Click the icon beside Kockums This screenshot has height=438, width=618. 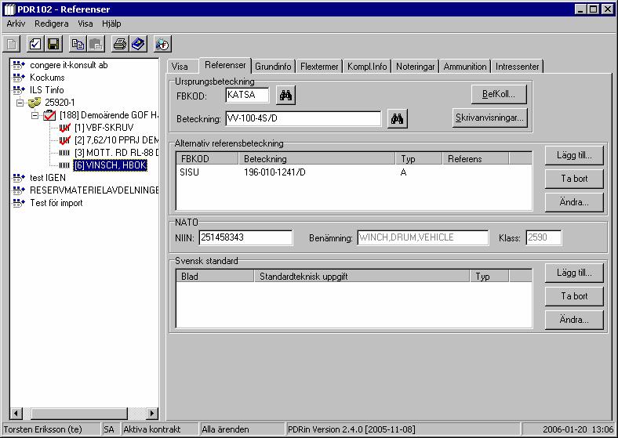[19, 78]
